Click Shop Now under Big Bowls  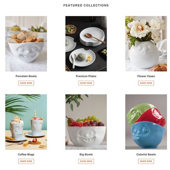pos(86,161)
